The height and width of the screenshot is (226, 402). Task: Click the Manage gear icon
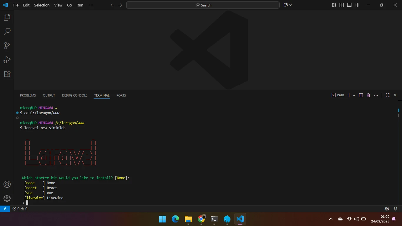7,198
